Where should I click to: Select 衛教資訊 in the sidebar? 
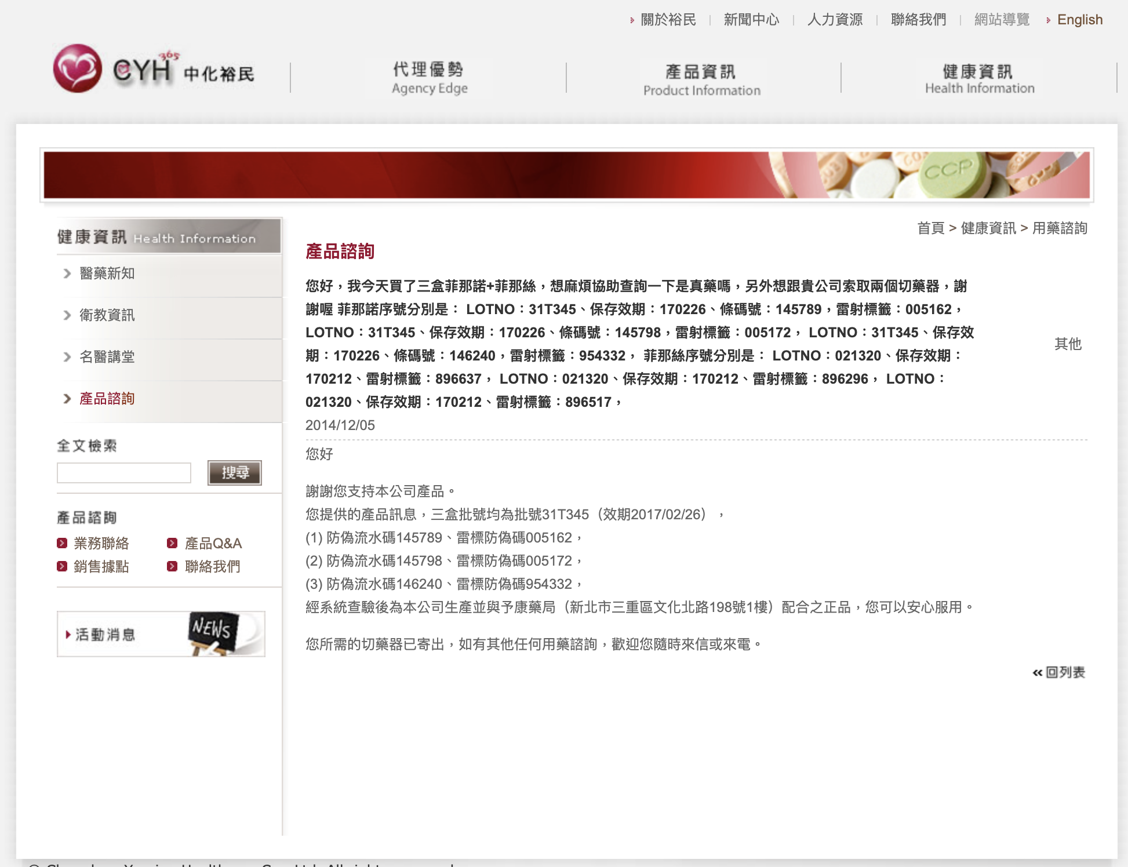coord(107,315)
